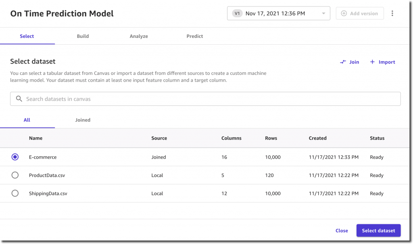Click the Created column header
This screenshot has width=413, height=244.
coord(318,138)
